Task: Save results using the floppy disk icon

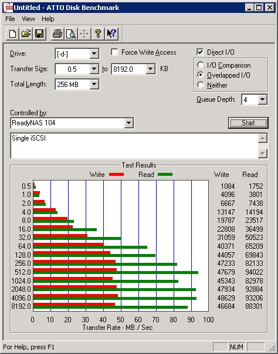Action: tap(39, 34)
